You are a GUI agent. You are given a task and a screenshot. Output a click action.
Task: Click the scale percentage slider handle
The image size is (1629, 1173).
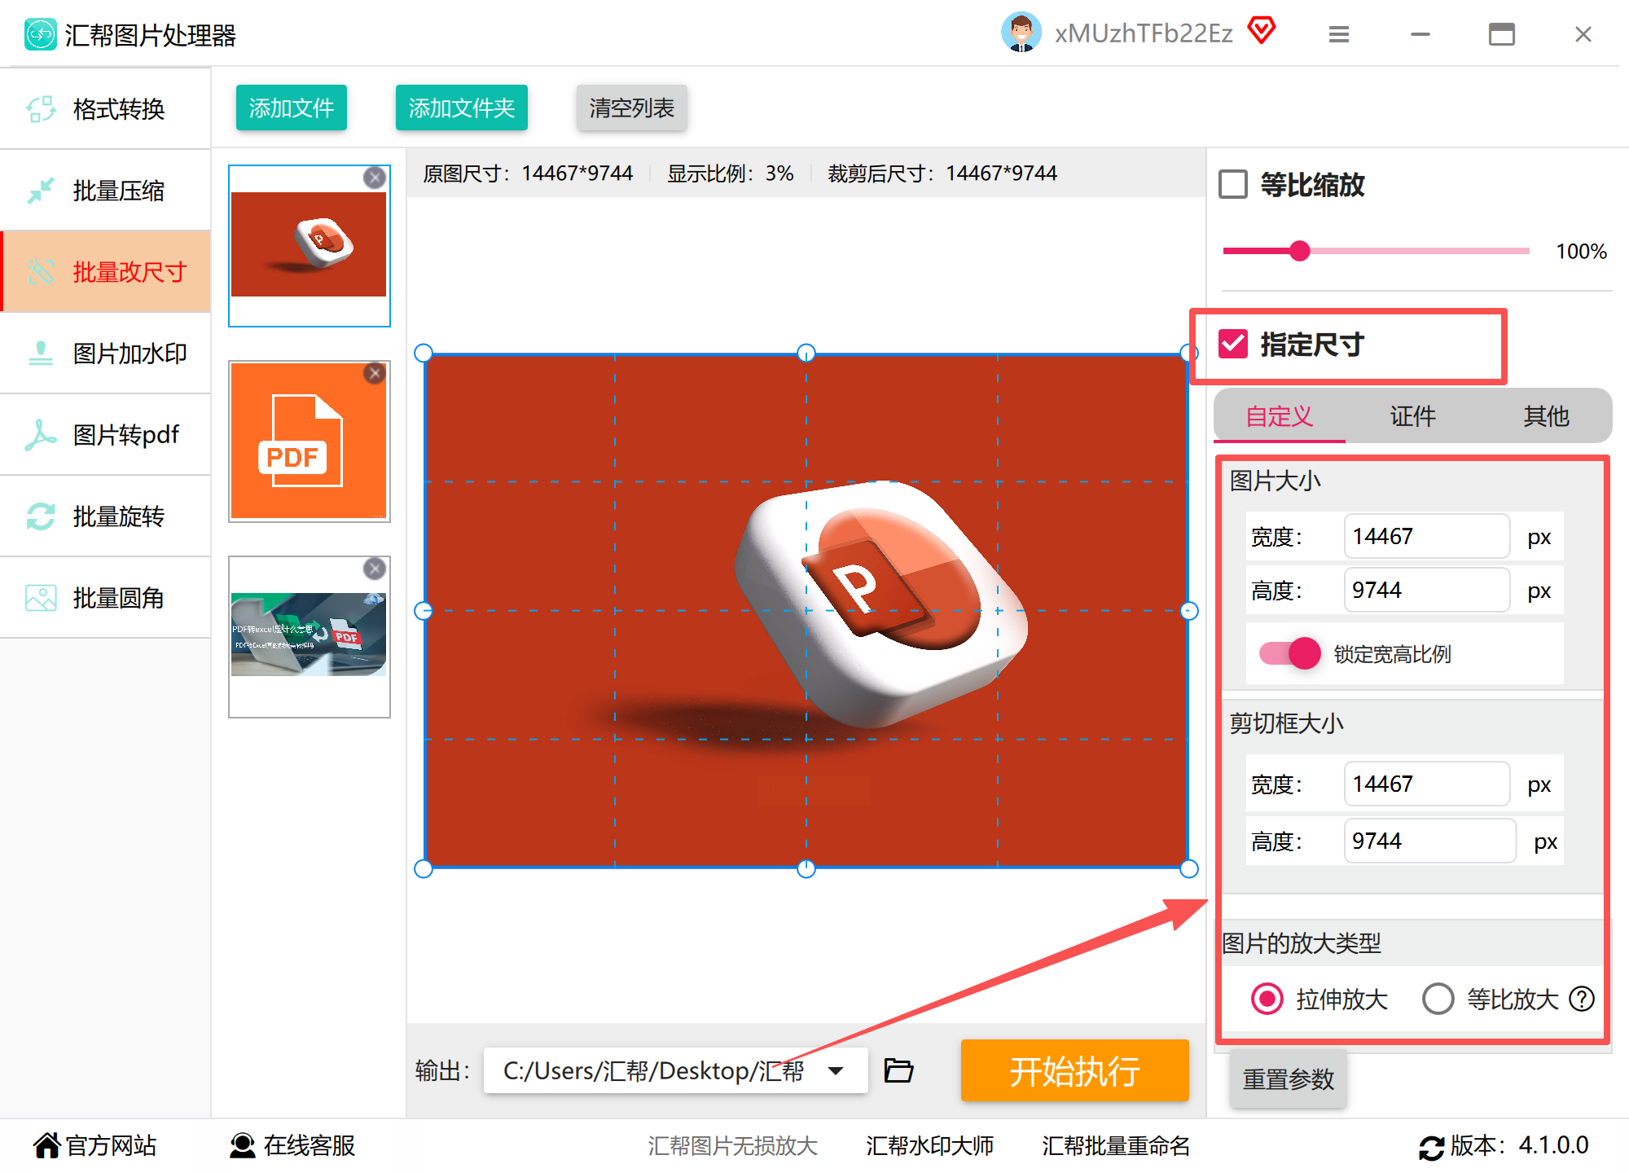(1300, 251)
